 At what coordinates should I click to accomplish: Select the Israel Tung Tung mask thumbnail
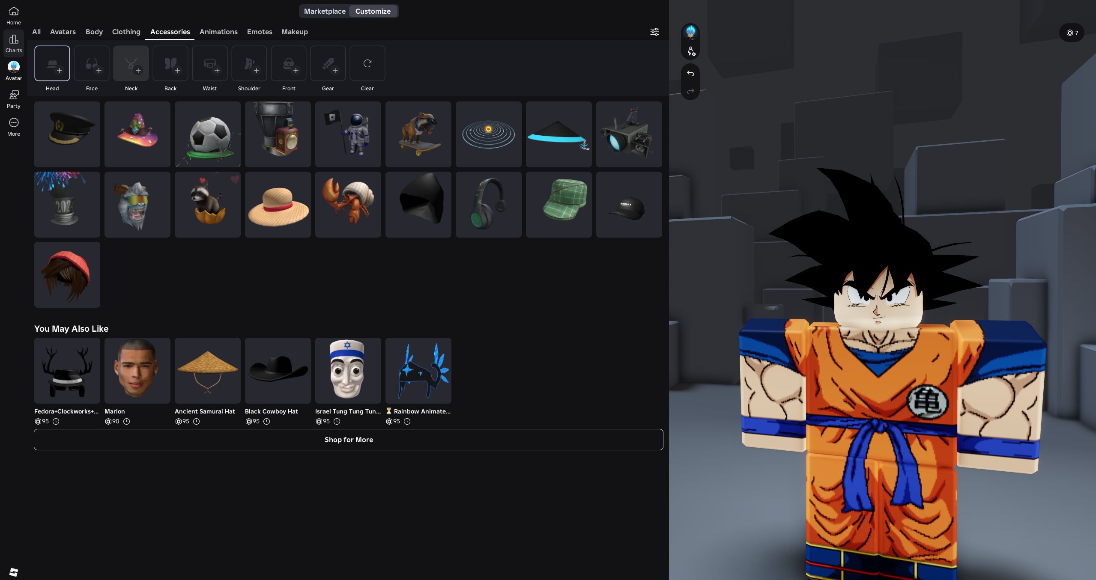pyautogui.click(x=348, y=371)
